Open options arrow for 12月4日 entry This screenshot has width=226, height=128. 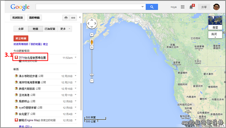tap(76, 114)
